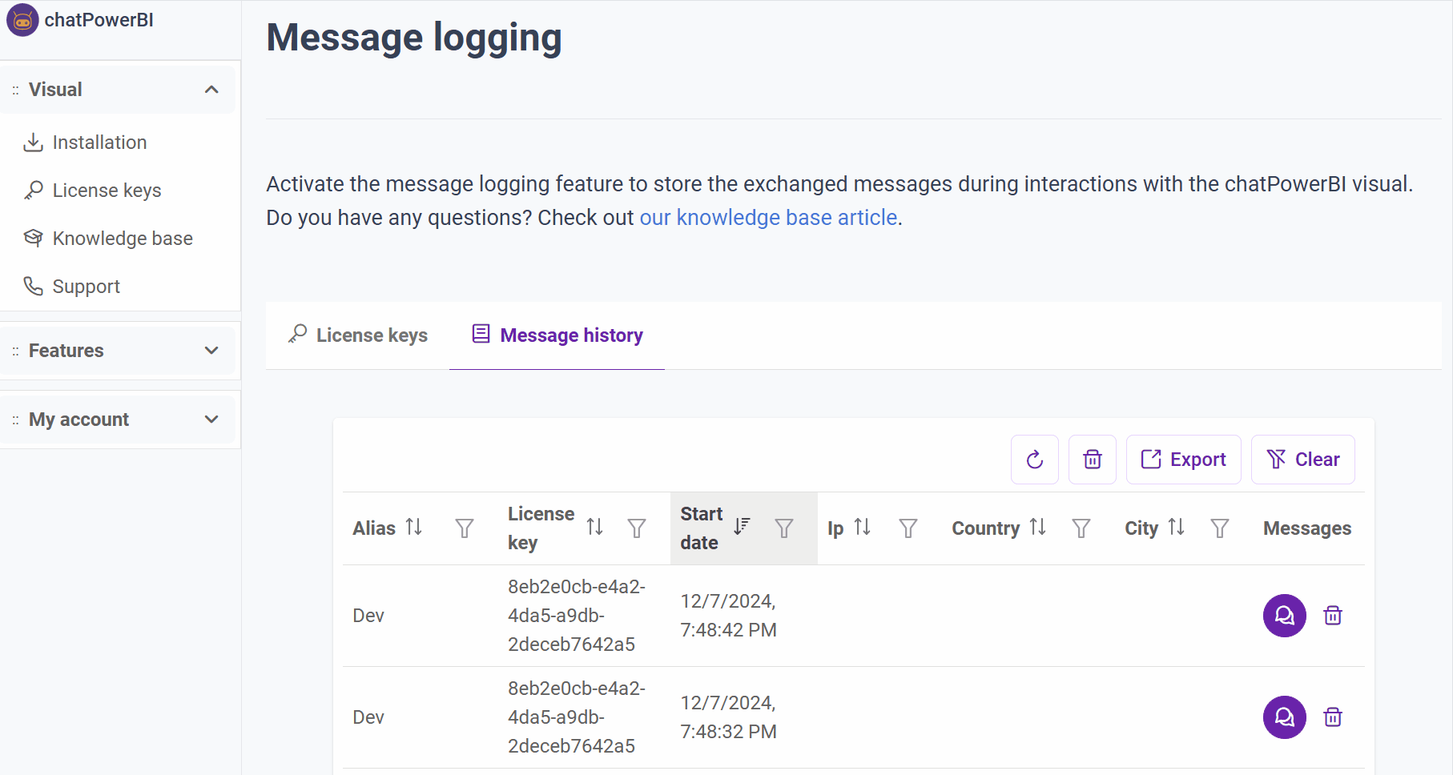Viewport: 1453px width, 775px height.
Task: Click the chatPowerBI logo icon
Action: [22, 20]
